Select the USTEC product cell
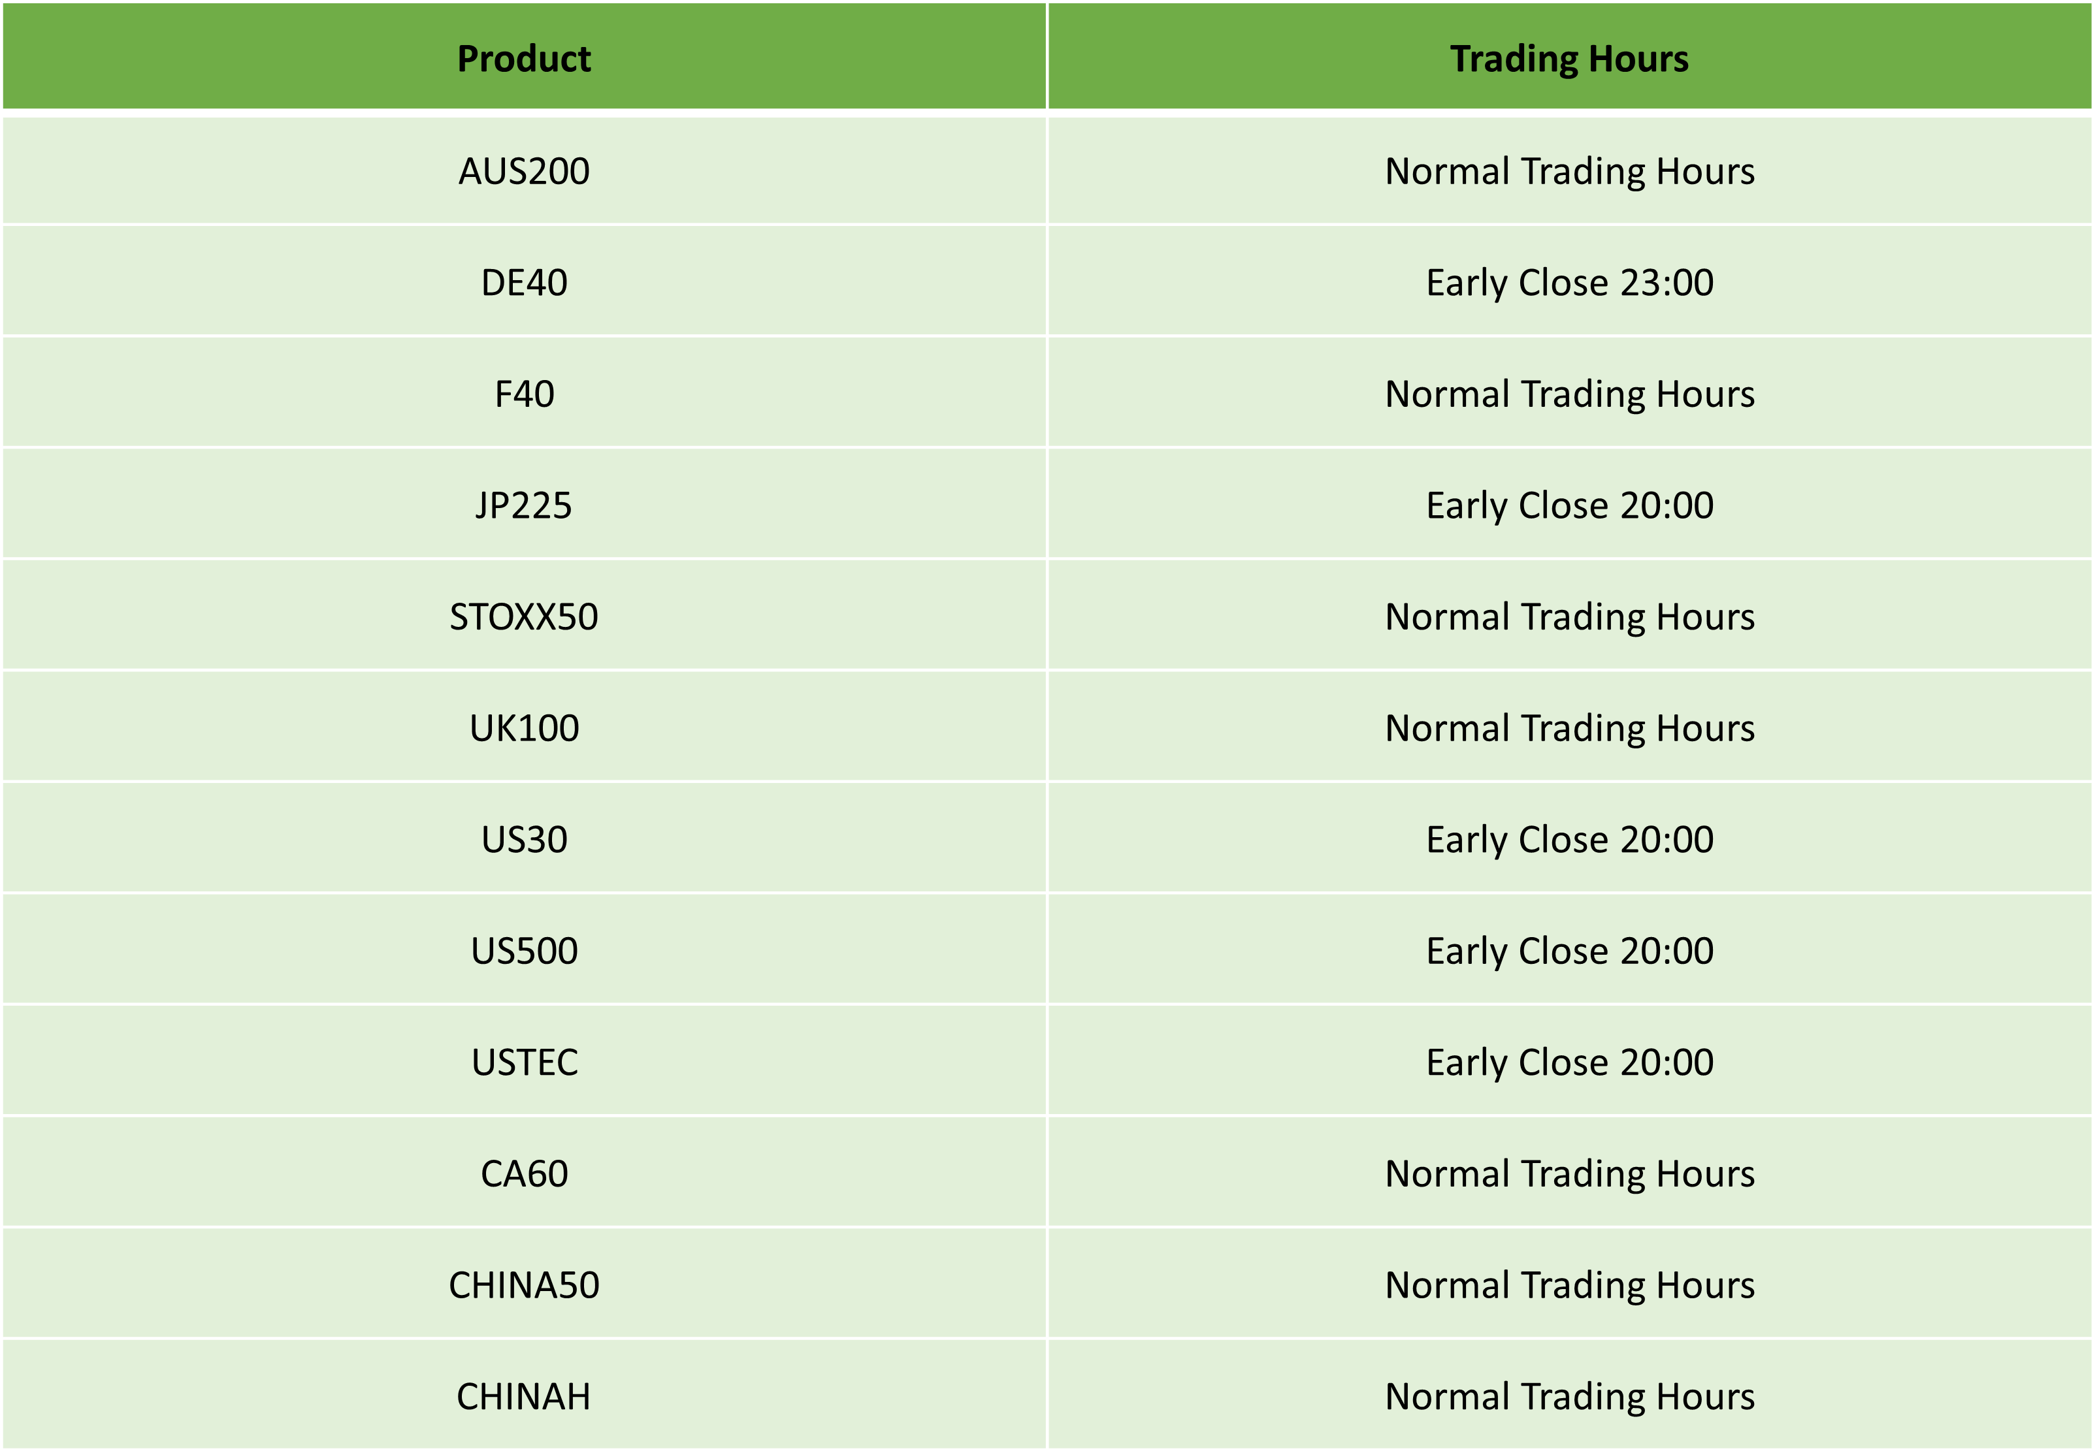The height and width of the screenshot is (1453, 2099). pyautogui.click(x=524, y=1062)
